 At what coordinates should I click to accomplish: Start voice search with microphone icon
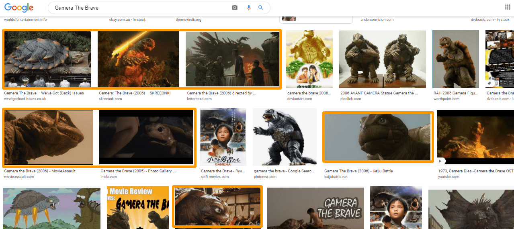coord(249,8)
